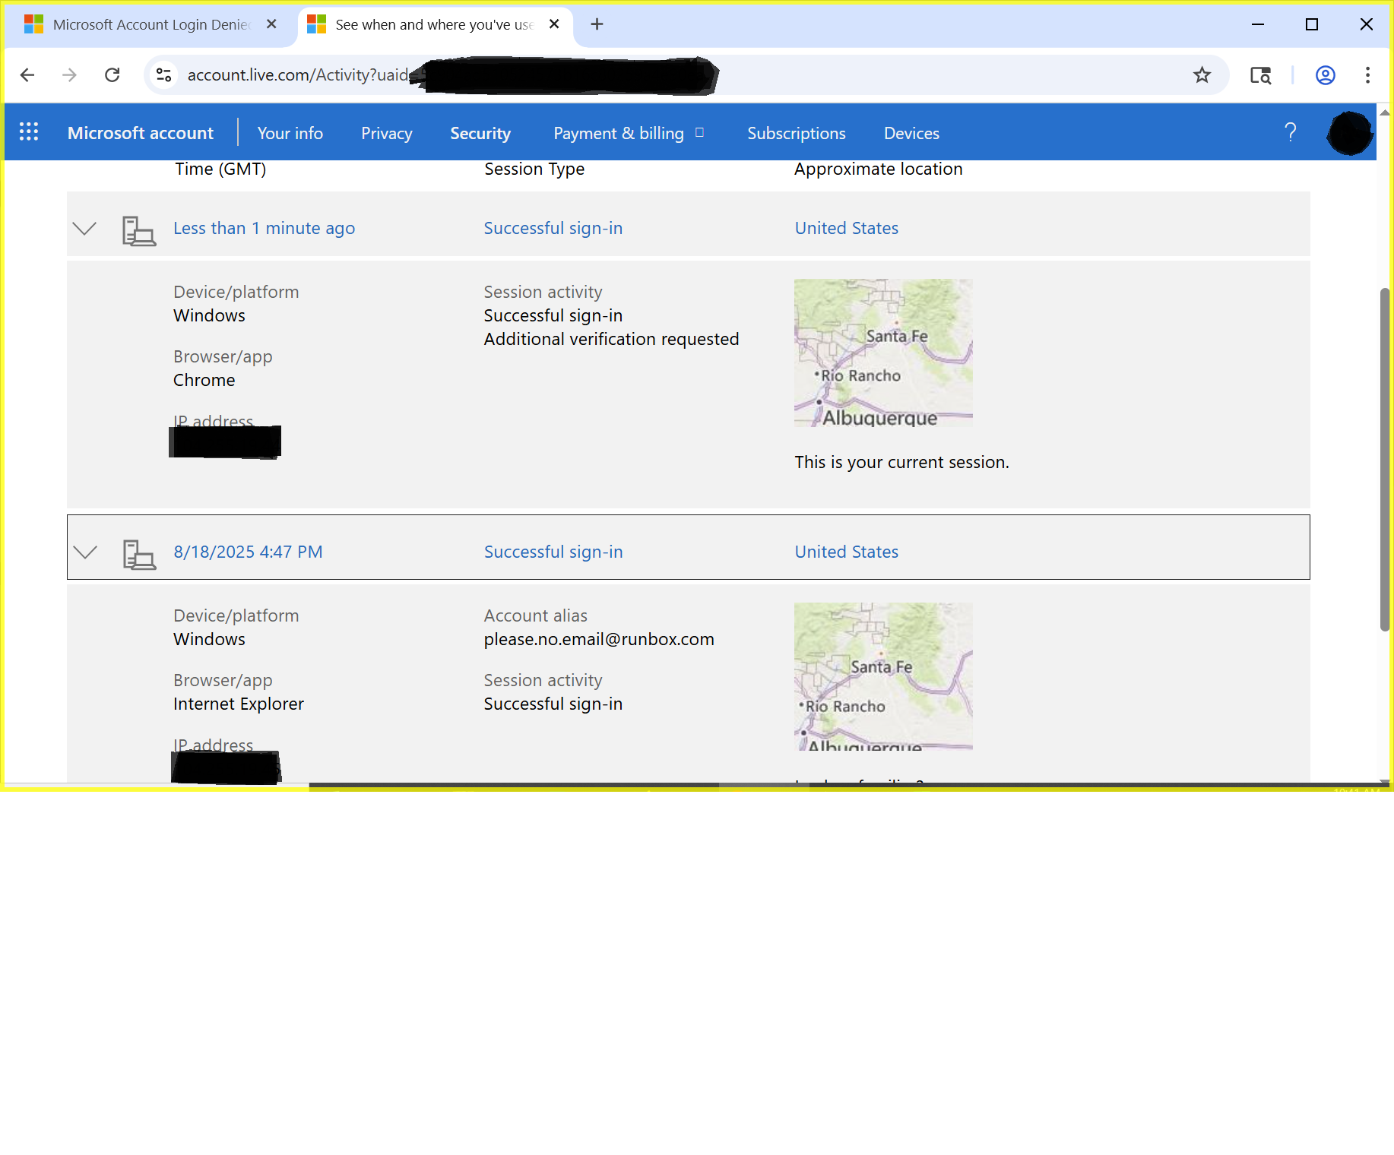The height and width of the screenshot is (1155, 1394).
Task: Maximize the Chrome window
Action: [1312, 24]
